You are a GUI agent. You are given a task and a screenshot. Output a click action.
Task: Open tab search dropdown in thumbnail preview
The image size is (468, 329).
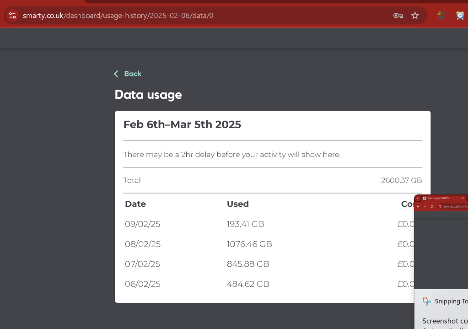tap(418, 198)
